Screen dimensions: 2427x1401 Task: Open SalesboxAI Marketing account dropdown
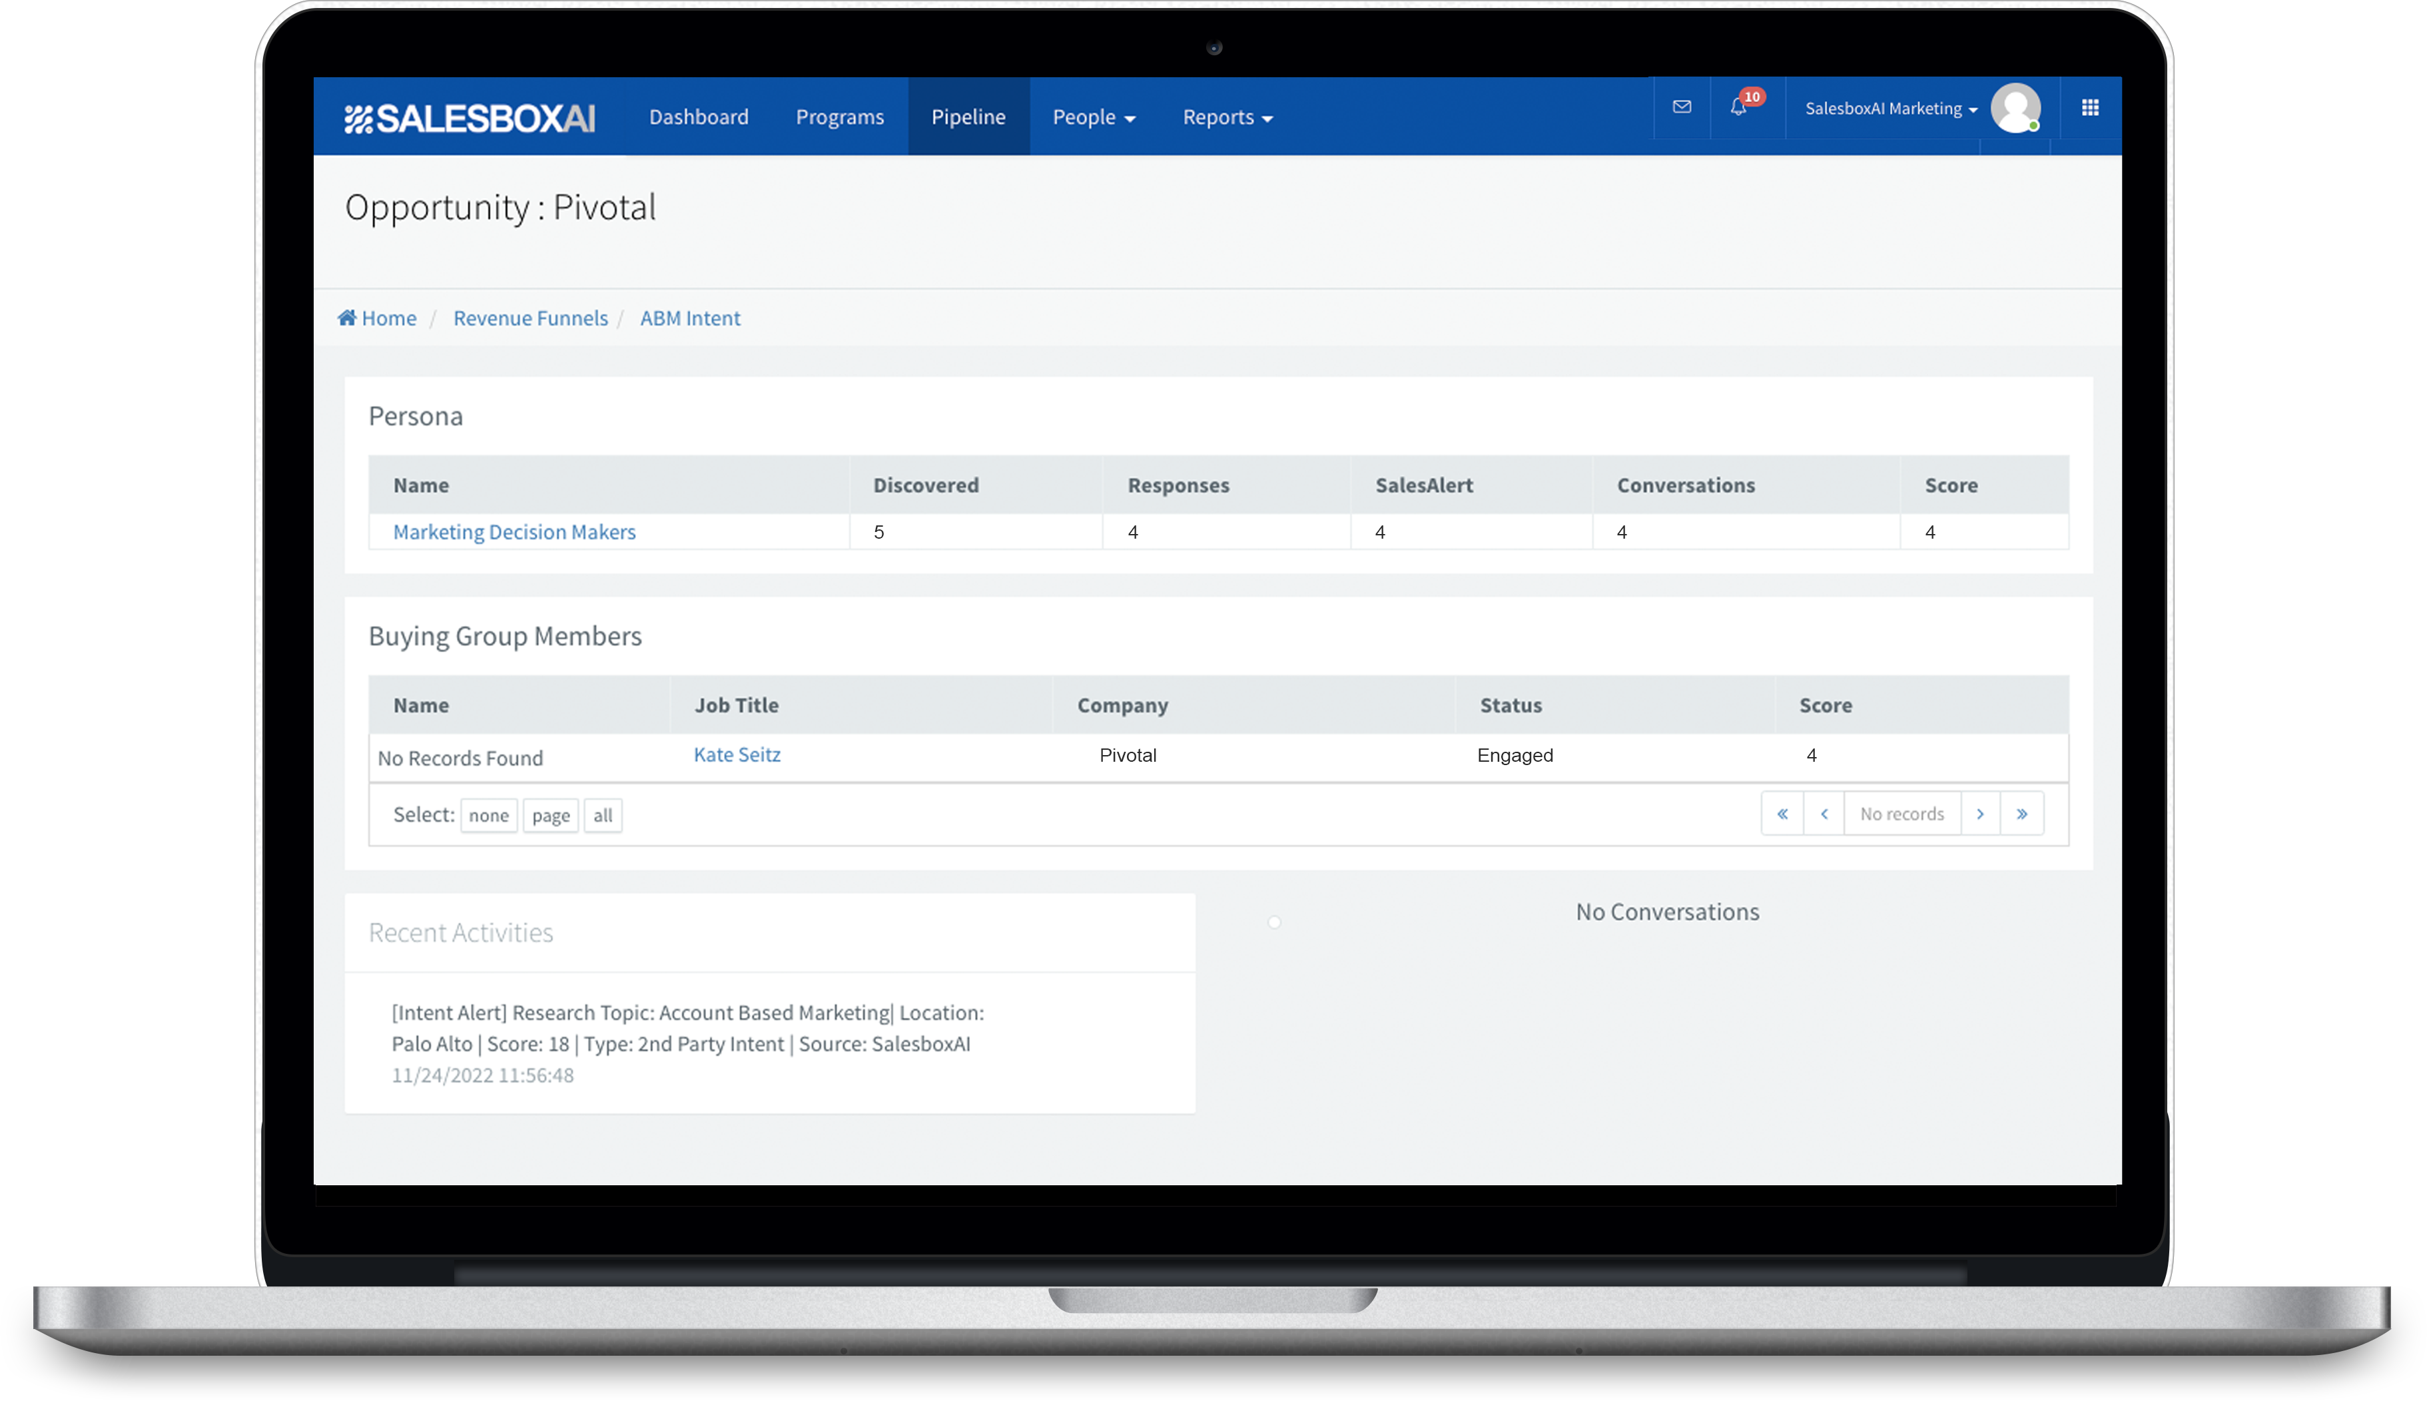coord(1891,109)
